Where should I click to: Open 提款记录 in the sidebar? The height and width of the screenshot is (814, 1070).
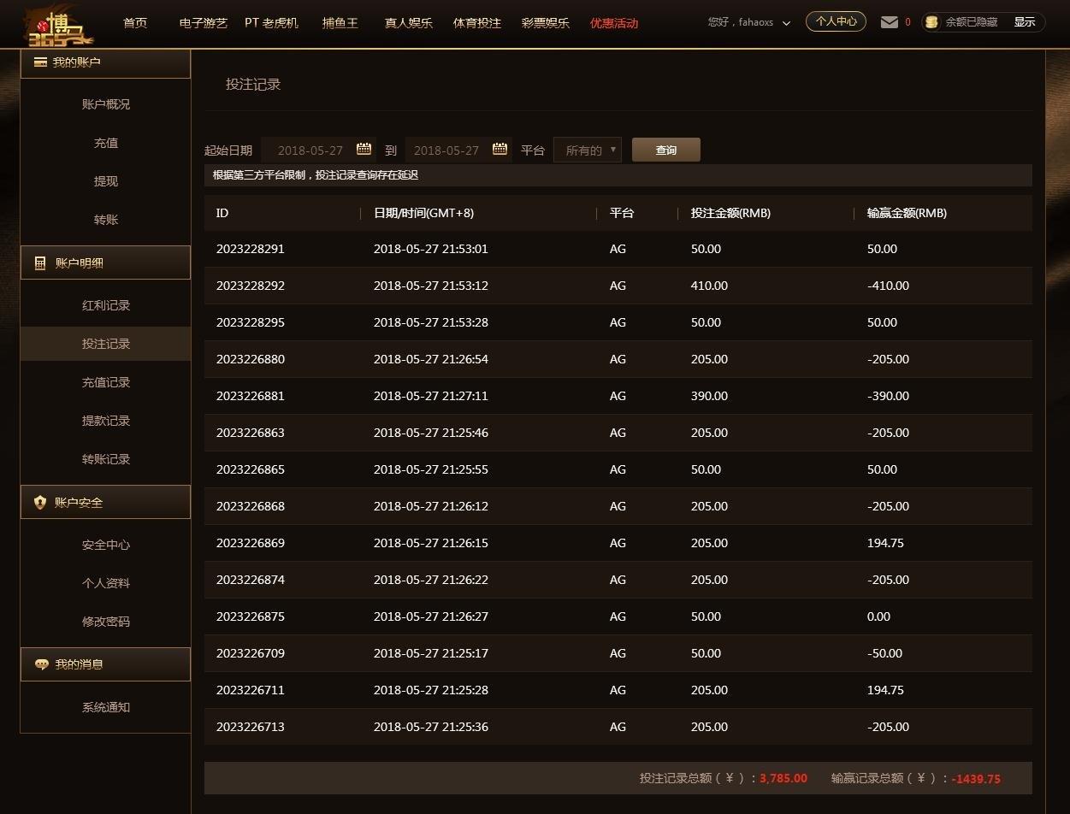pos(106,421)
